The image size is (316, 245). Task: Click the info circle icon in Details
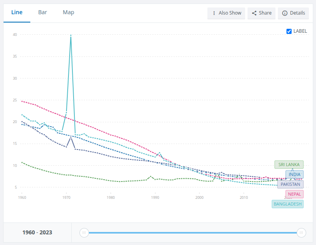click(285, 13)
